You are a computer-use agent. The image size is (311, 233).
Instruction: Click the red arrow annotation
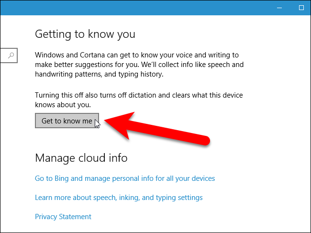pos(158,129)
